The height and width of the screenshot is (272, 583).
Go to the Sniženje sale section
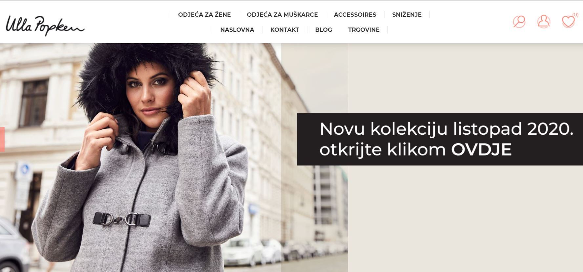point(407,15)
